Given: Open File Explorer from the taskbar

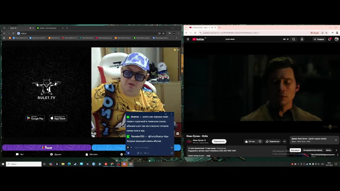Looking at the screenshot, I should (63, 164).
